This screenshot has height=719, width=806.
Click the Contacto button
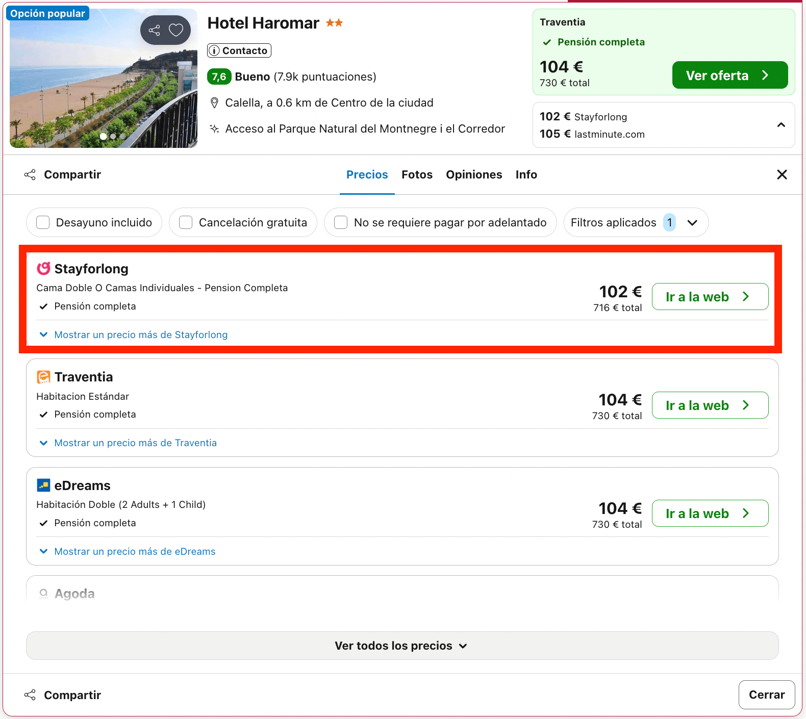[x=239, y=50]
